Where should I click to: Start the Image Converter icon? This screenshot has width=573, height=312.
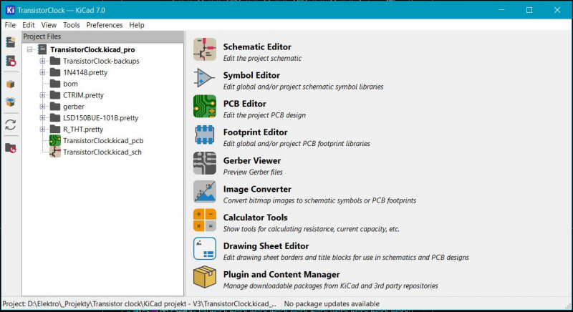[x=205, y=192]
